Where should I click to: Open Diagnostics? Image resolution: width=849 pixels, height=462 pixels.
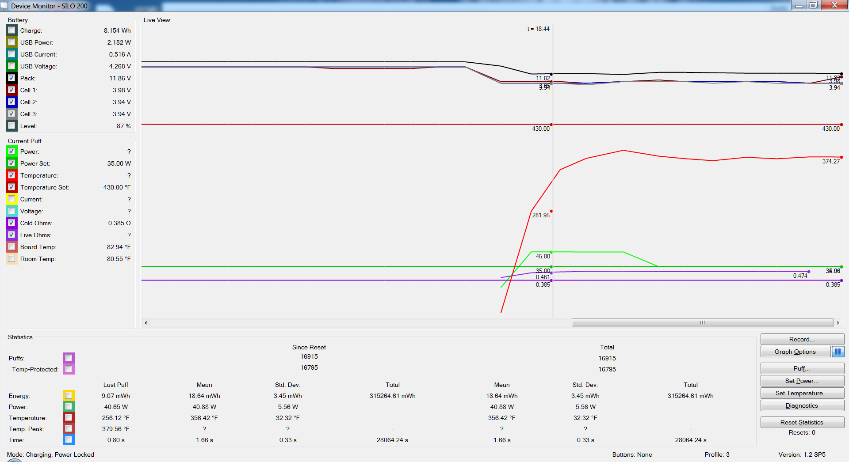(x=802, y=405)
